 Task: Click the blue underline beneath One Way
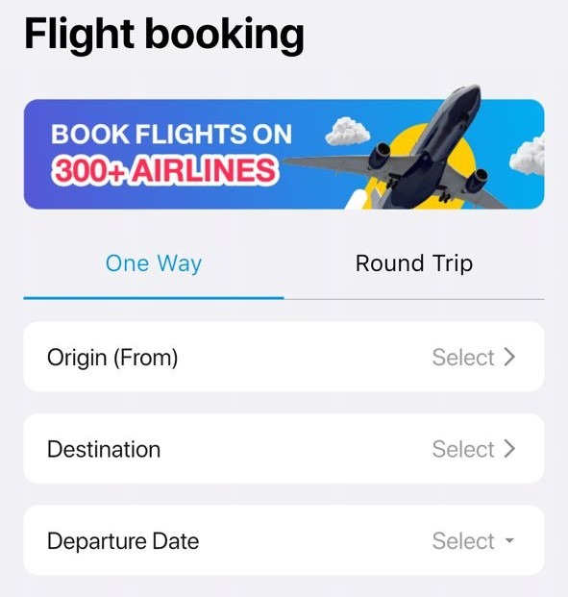click(154, 298)
